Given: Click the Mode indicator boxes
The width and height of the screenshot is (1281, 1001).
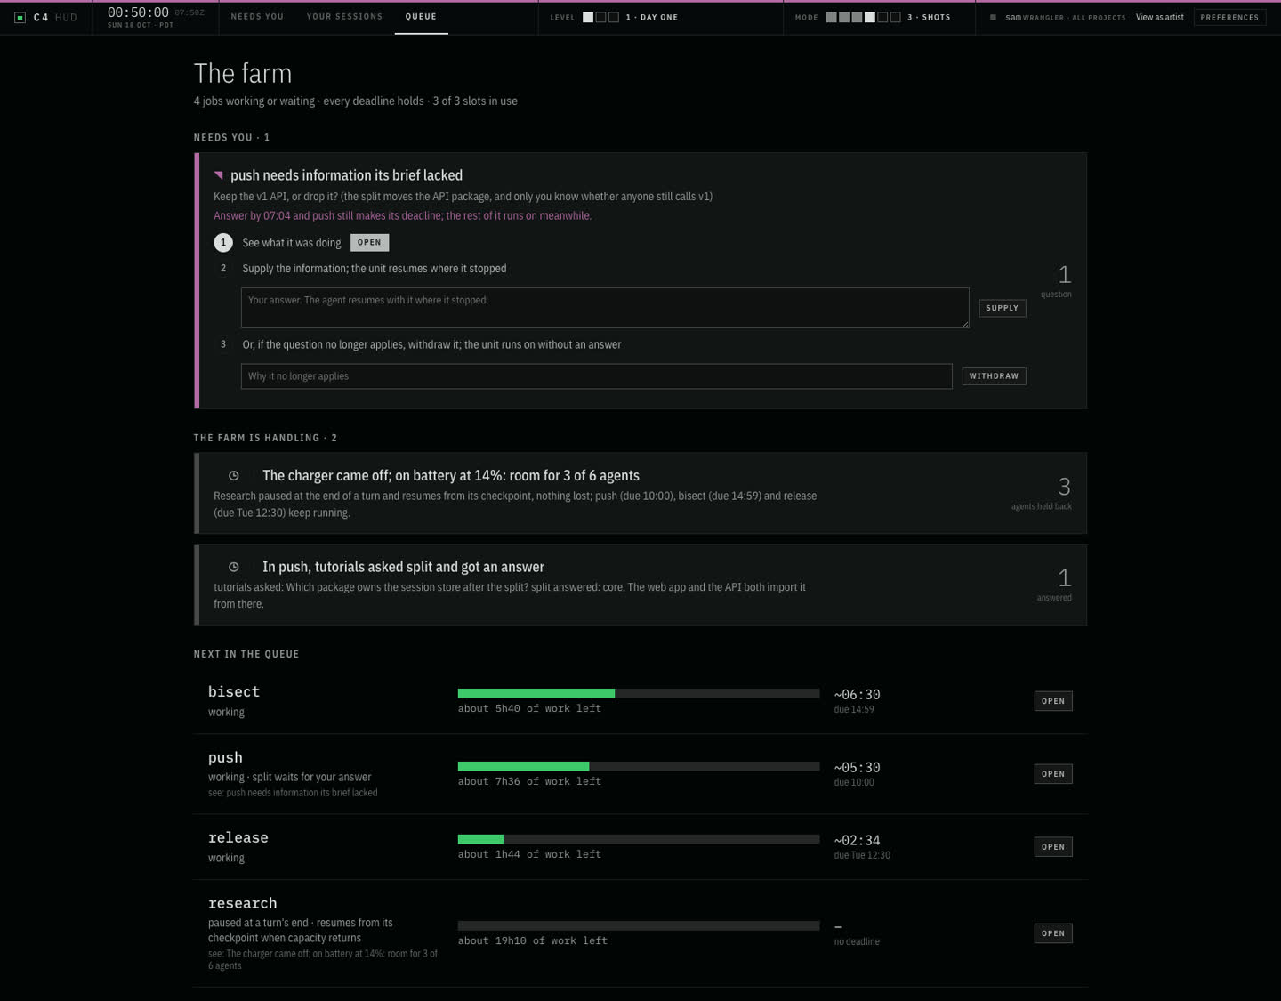Looking at the screenshot, I should [x=863, y=17].
